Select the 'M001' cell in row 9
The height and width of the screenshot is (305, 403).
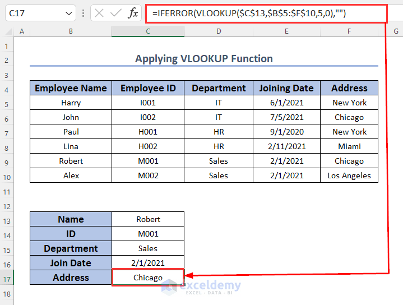[148, 161]
